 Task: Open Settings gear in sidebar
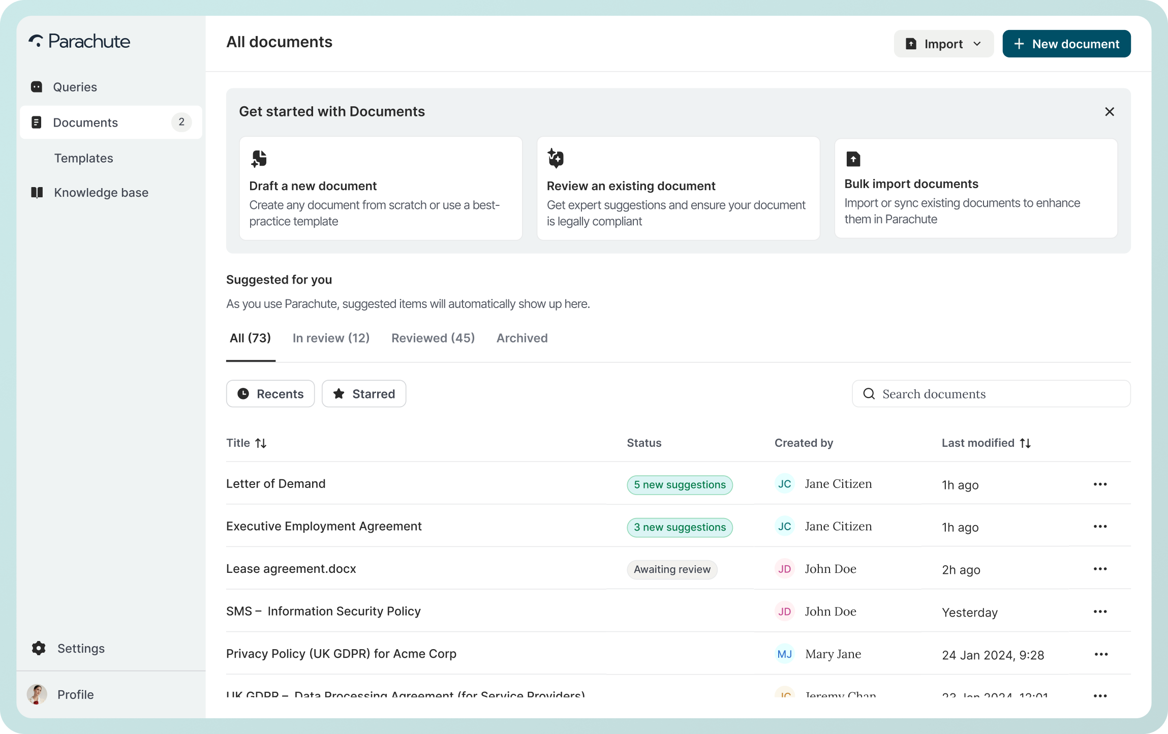[39, 648]
